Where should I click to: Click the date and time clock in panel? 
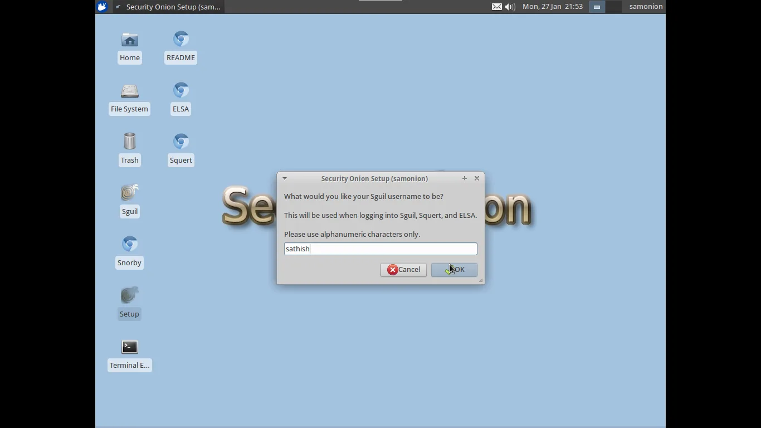[553, 7]
